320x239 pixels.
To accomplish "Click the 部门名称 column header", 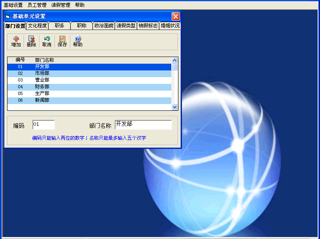I will 44,60.
